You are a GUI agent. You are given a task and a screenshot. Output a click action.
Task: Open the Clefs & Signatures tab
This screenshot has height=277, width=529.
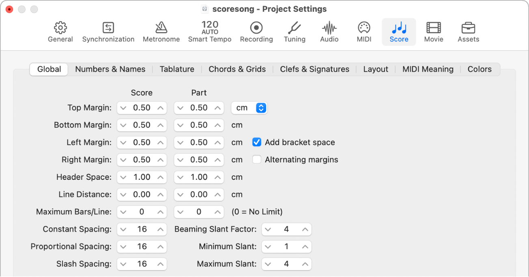click(315, 69)
